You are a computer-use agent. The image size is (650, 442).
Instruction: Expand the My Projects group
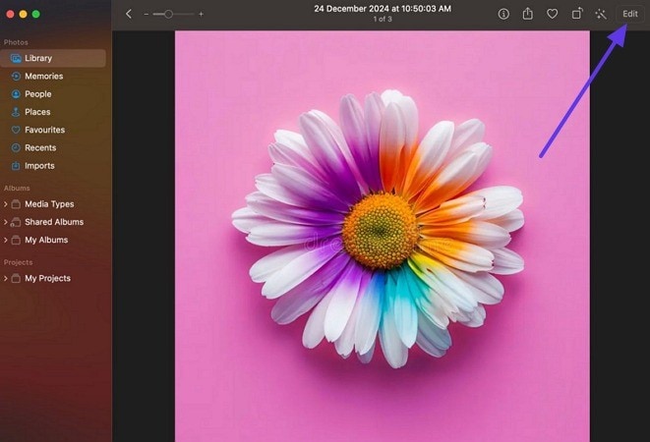point(5,278)
